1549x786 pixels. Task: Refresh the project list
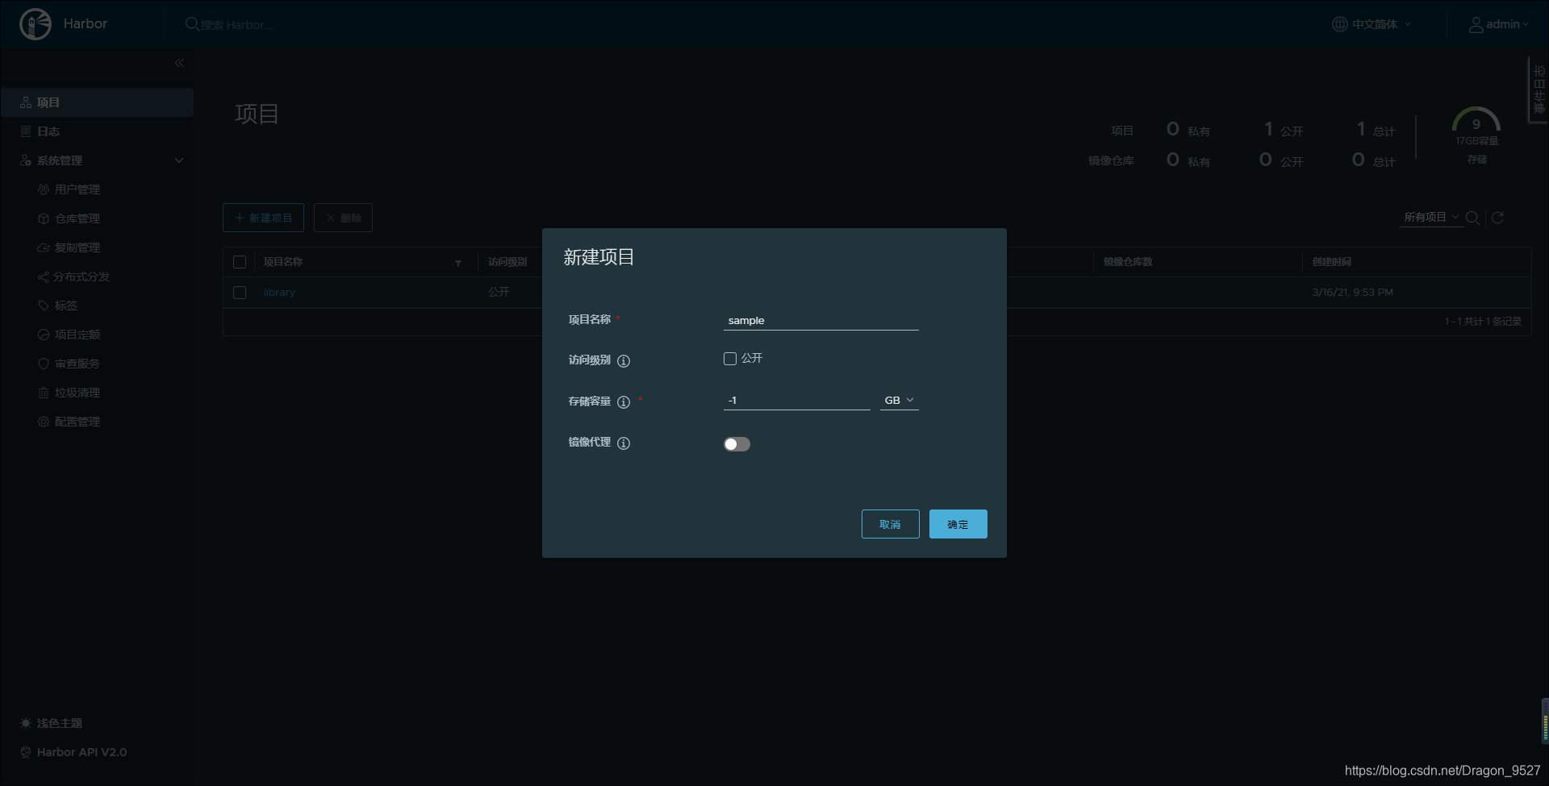1497,218
